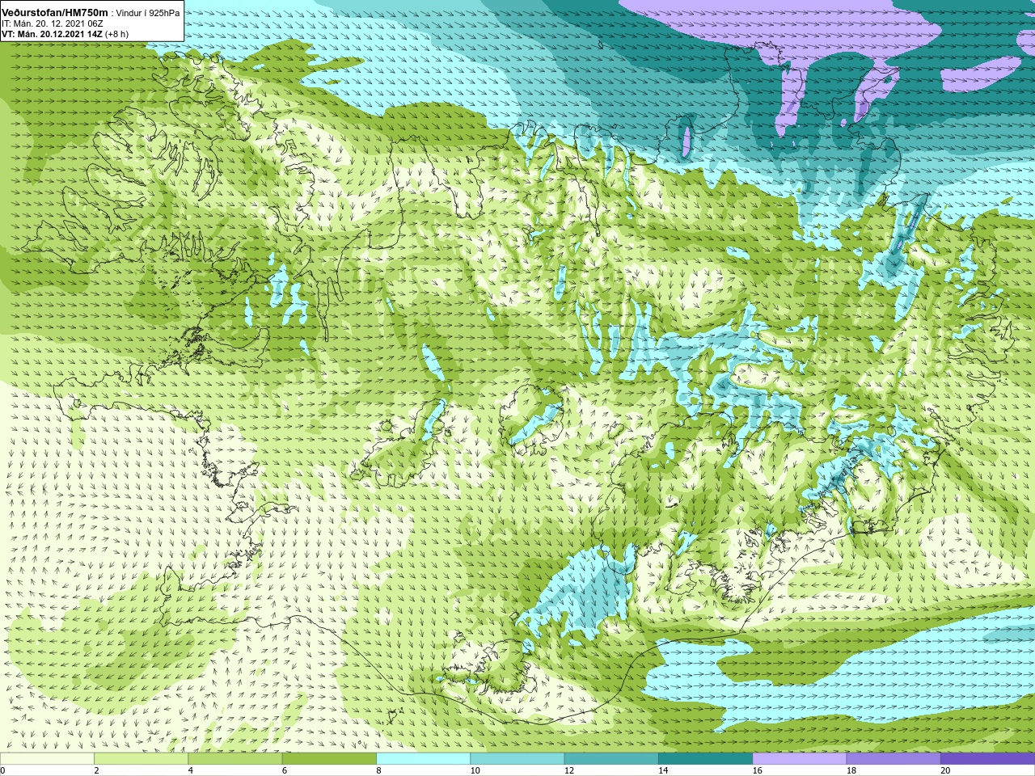Click the 0–2 palest legend swatch

tap(47, 759)
